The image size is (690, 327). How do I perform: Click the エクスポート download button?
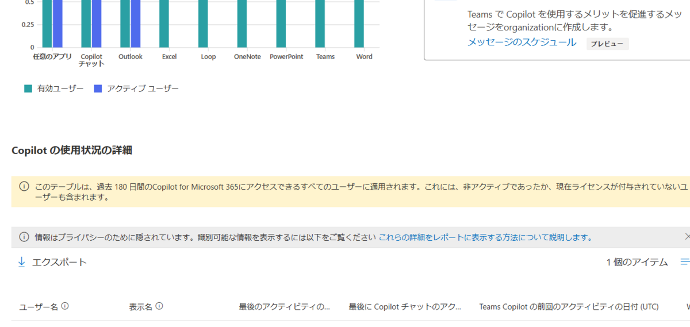point(52,262)
